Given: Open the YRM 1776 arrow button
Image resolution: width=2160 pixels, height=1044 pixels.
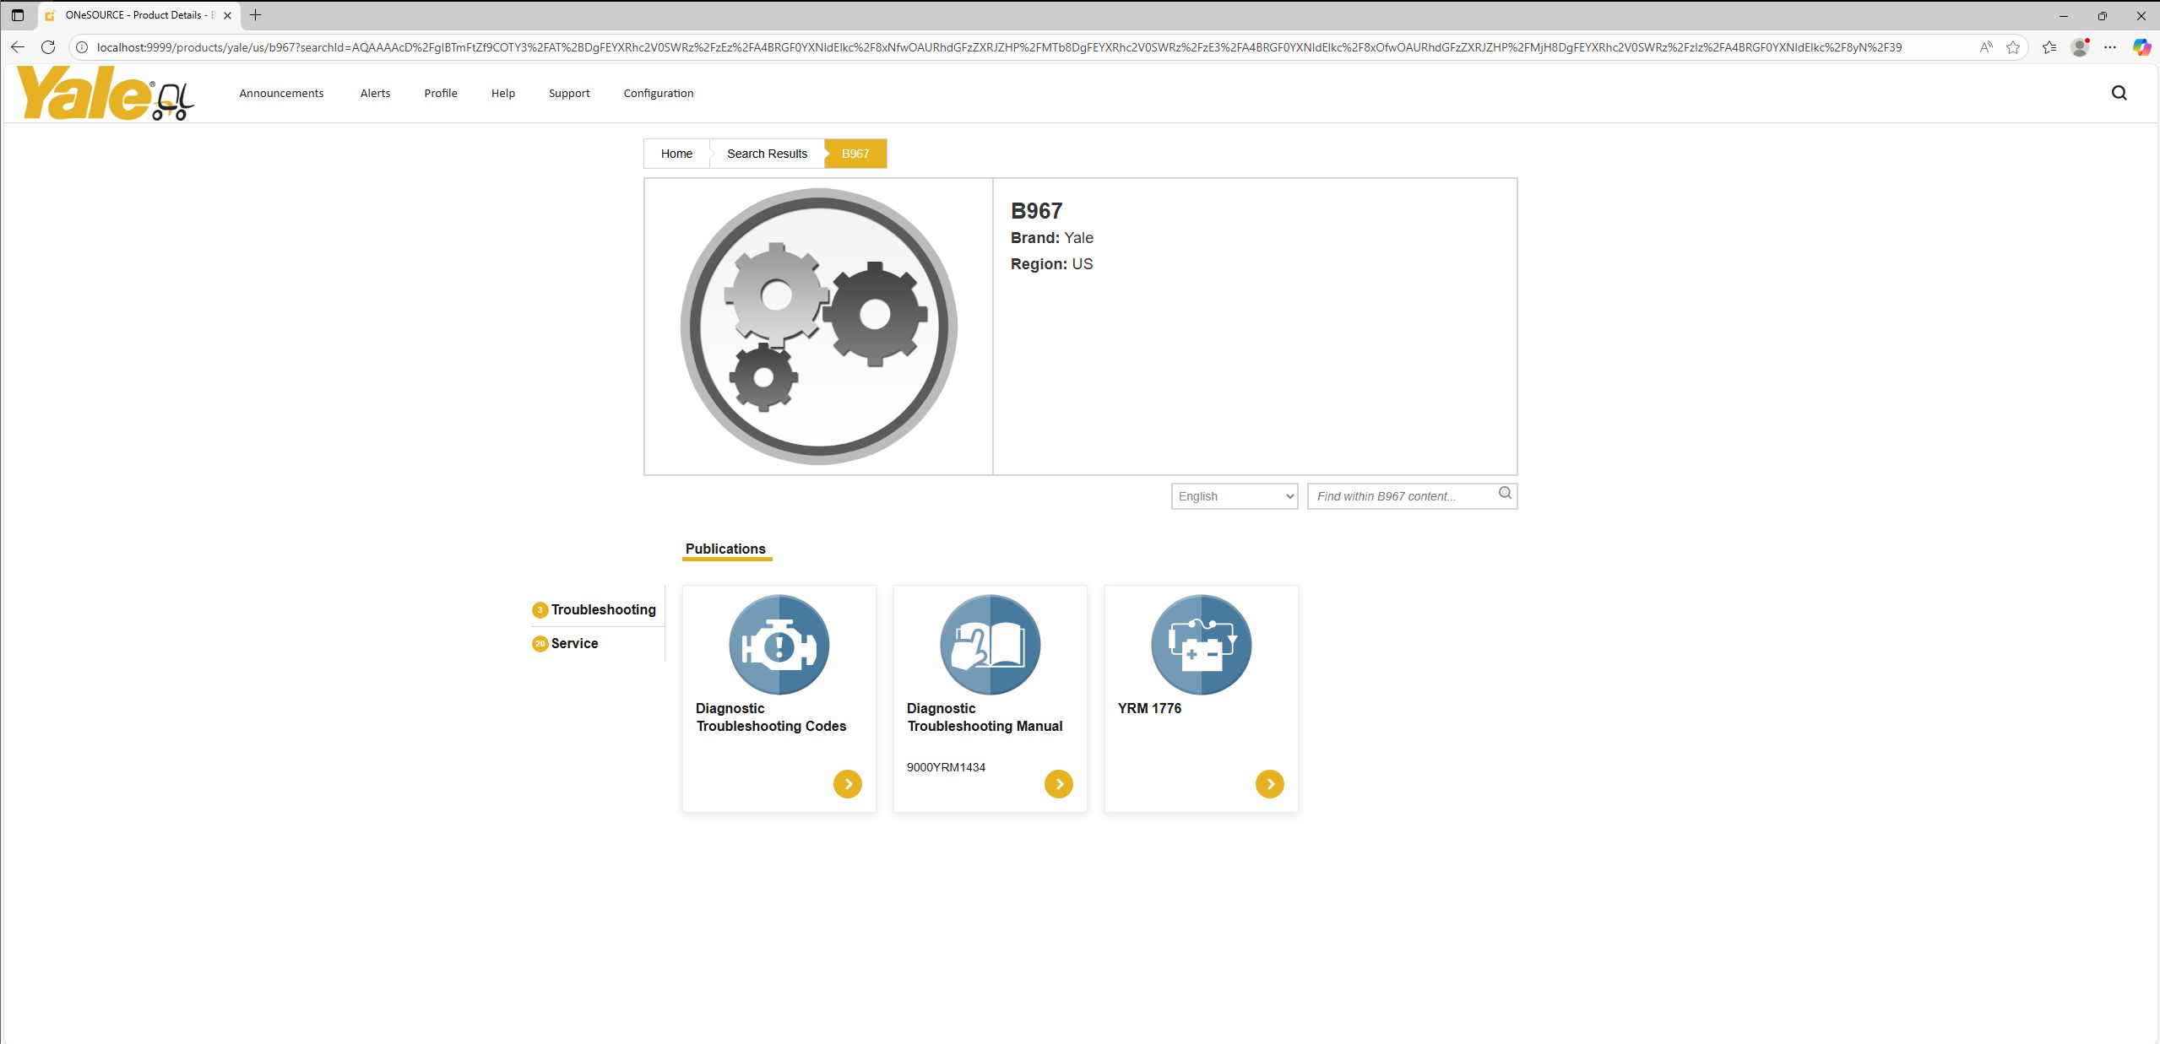Looking at the screenshot, I should click(x=1269, y=784).
